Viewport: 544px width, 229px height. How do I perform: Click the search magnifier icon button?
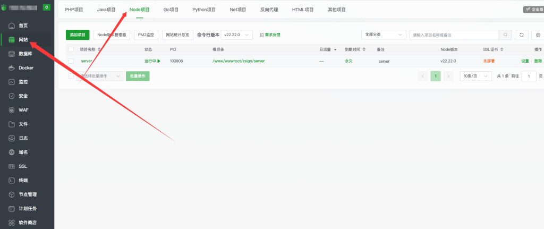(x=505, y=35)
